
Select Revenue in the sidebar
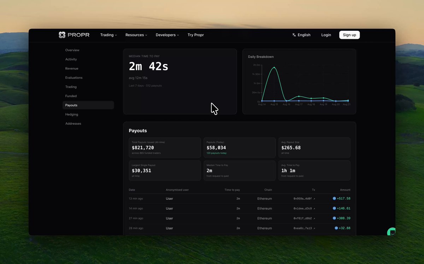coord(88,69)
